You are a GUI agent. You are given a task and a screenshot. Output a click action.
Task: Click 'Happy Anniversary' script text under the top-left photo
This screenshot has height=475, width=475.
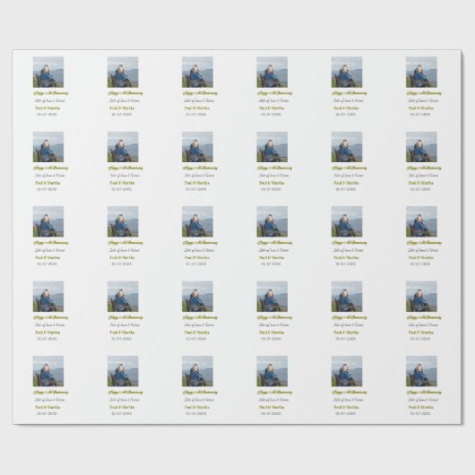(x=50, y=93)
